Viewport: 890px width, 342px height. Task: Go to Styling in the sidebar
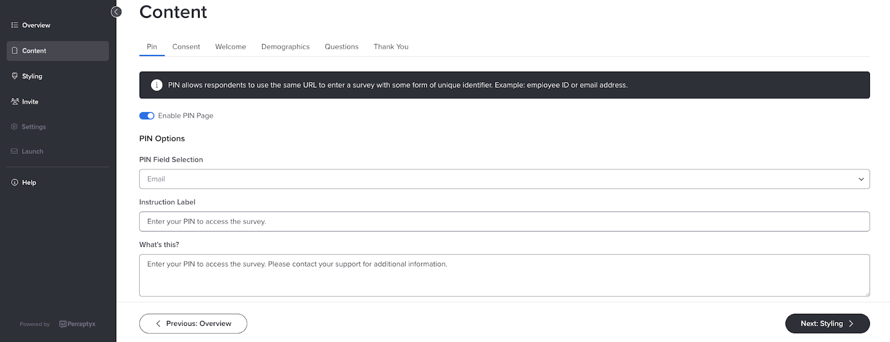(58, 76)
